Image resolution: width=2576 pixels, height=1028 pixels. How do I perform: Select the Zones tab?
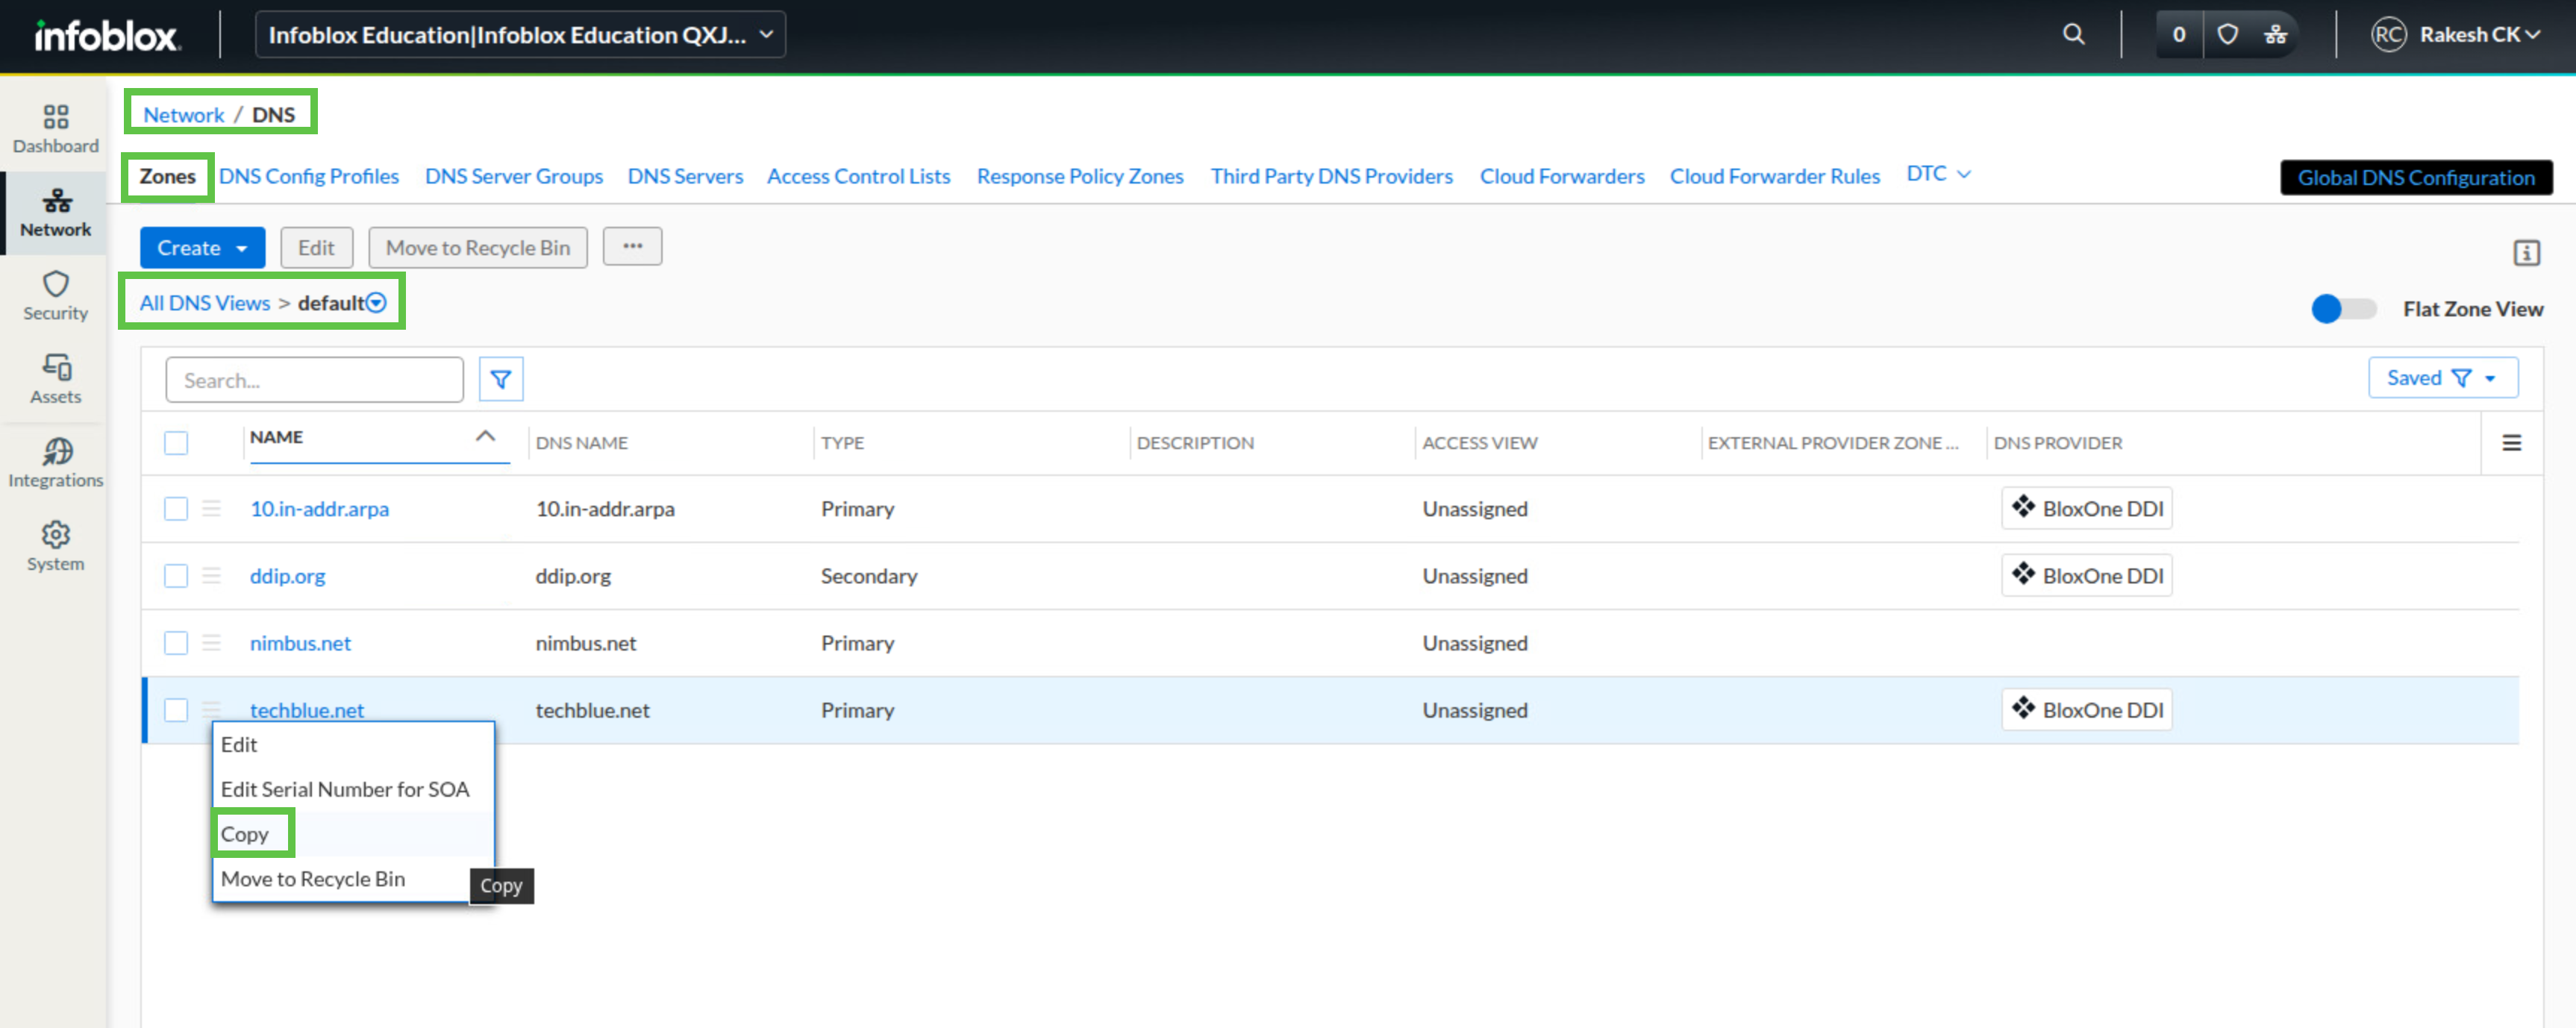pyautogui.click(x=167, y=176)
